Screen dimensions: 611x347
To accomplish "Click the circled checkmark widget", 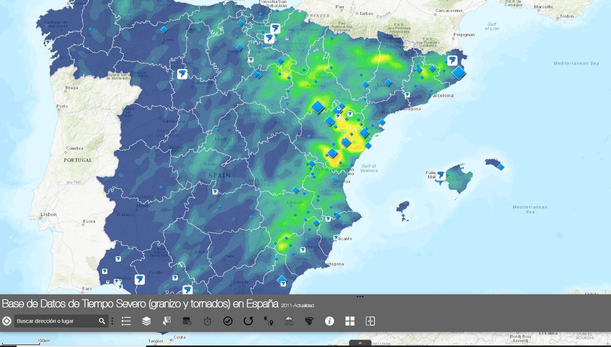I will (x=228, y=321).
